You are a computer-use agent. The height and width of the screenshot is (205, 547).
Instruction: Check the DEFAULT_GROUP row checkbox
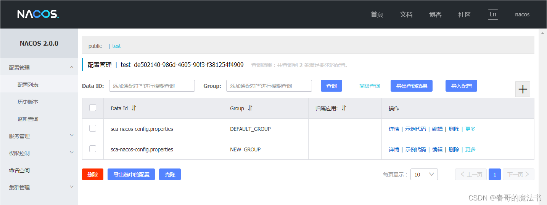tap(93, 128)
